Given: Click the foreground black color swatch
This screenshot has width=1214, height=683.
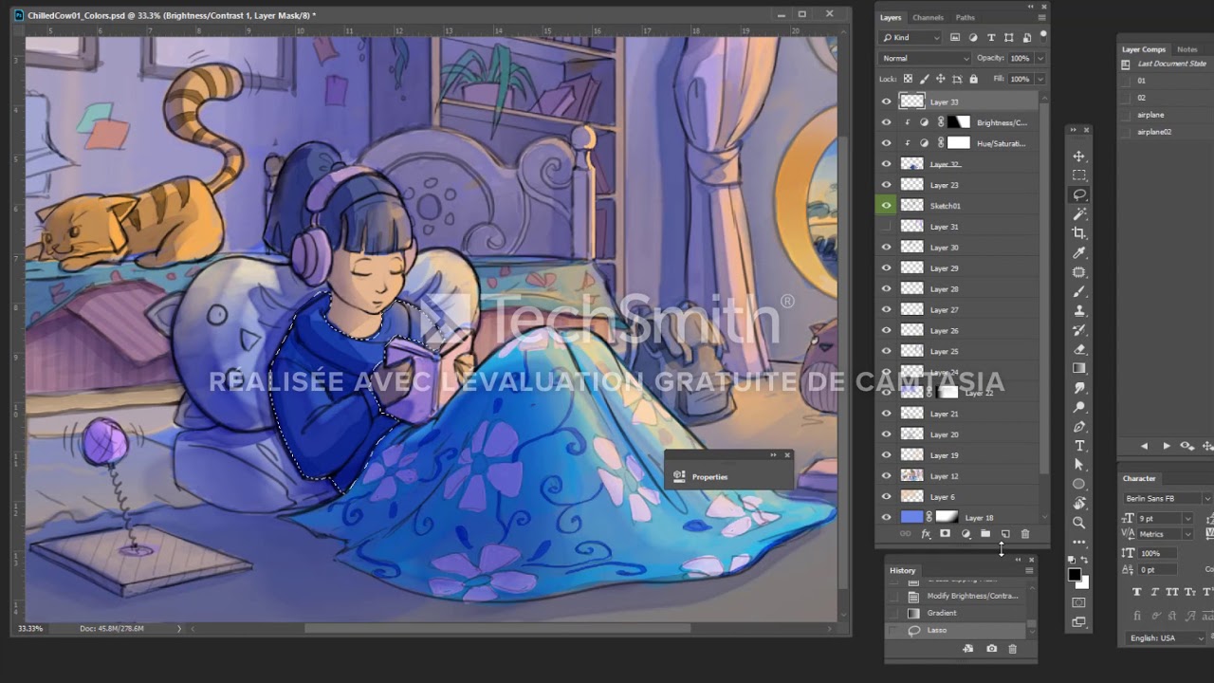Looking at the screenshot, I should 1075,575.
